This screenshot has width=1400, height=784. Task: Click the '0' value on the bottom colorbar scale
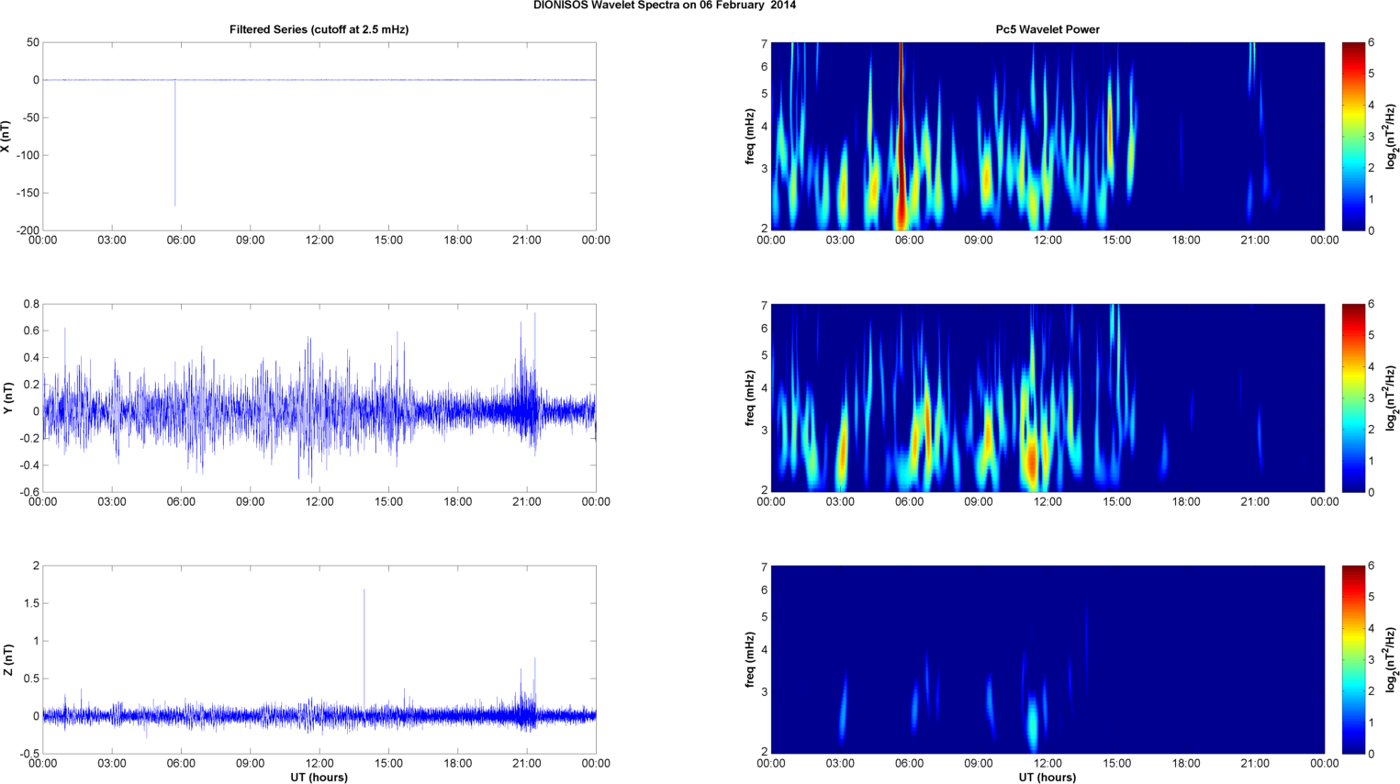click(1372, 754)
